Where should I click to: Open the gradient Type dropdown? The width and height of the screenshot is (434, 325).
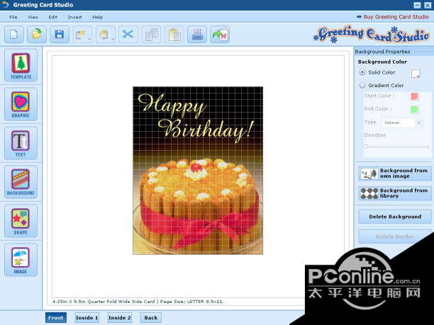[x=402, y=122]
